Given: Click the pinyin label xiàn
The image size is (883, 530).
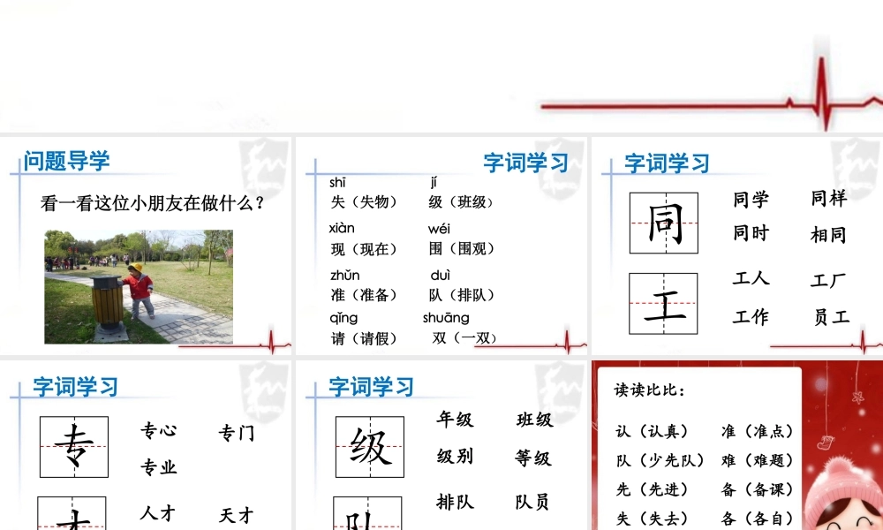Looking at the screenshot, I should pyautogui.click(x=341, y=228).
